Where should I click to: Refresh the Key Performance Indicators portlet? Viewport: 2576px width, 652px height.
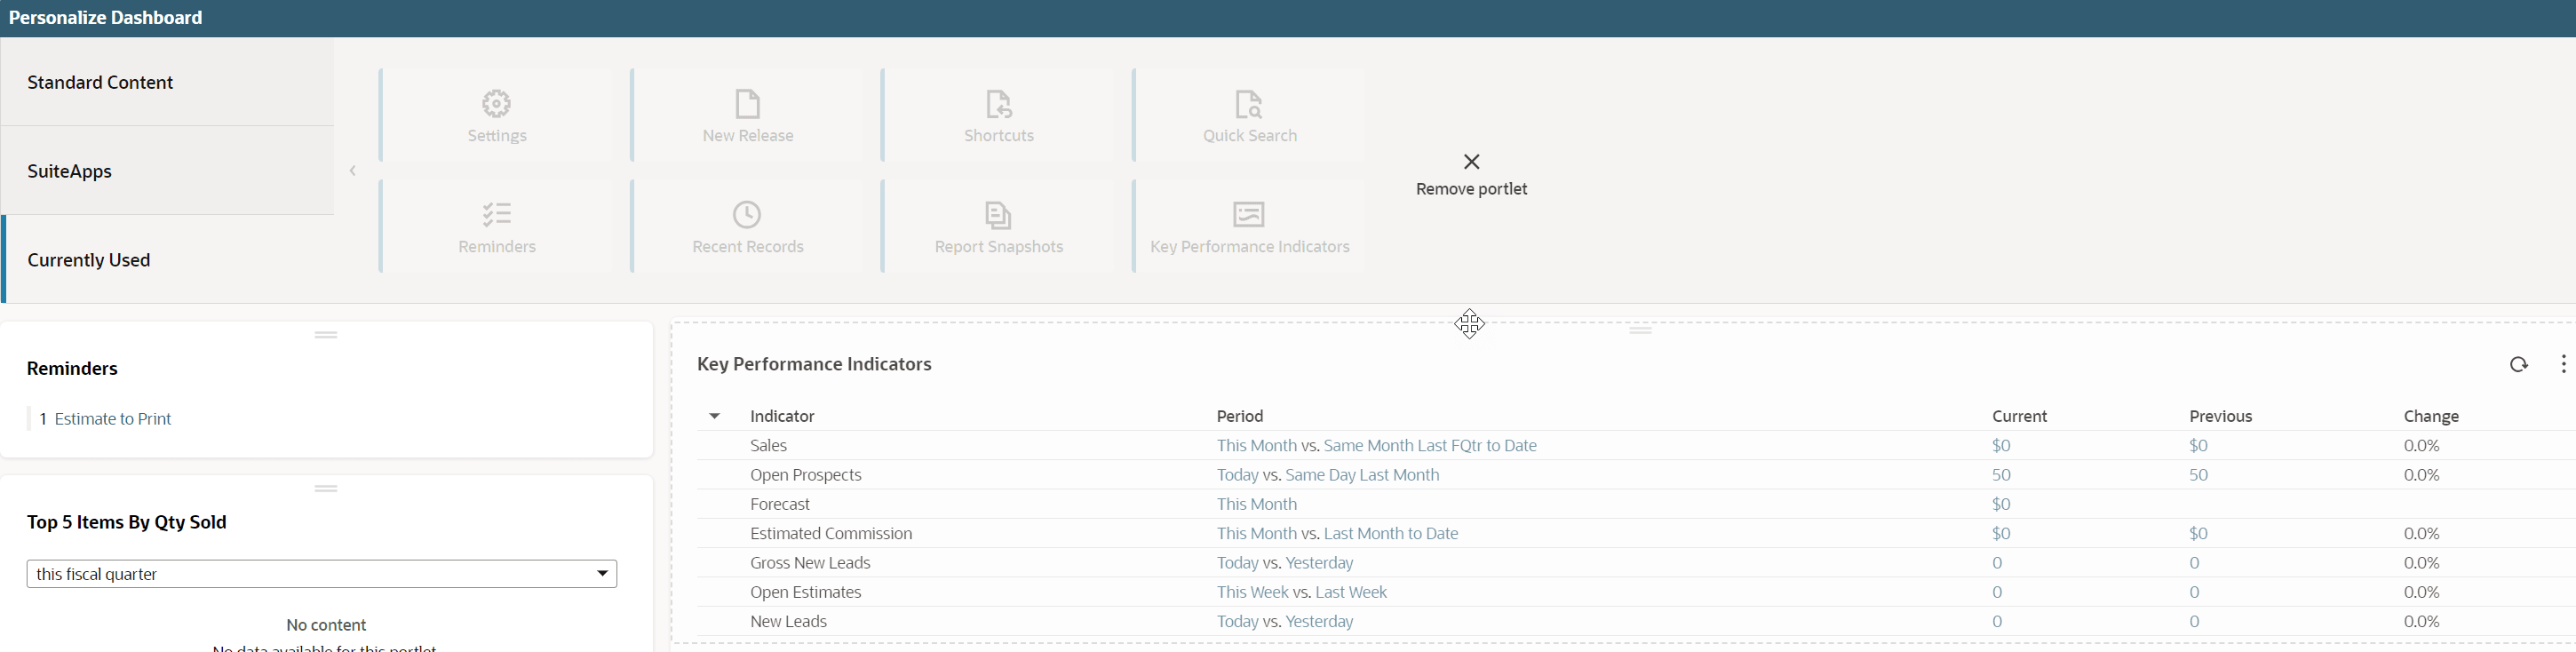click(x=2518, y=365)
